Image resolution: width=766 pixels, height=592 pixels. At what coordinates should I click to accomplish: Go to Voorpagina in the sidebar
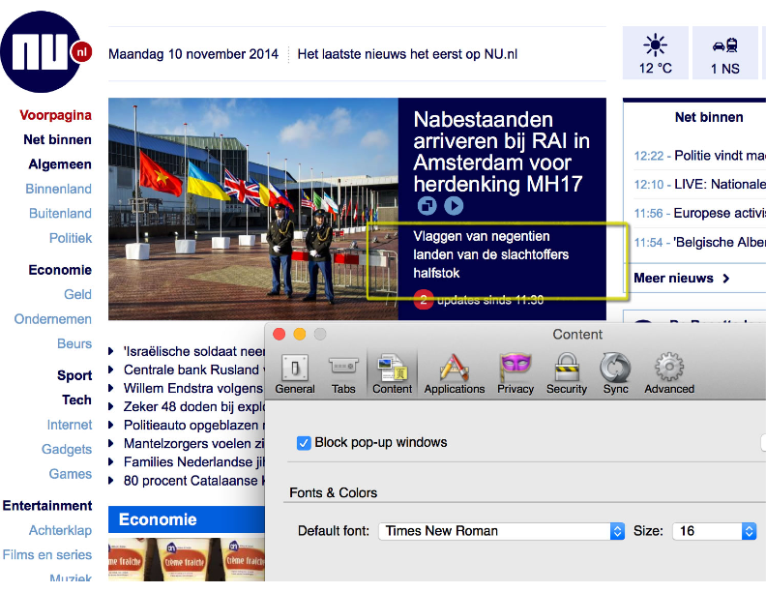55,115
